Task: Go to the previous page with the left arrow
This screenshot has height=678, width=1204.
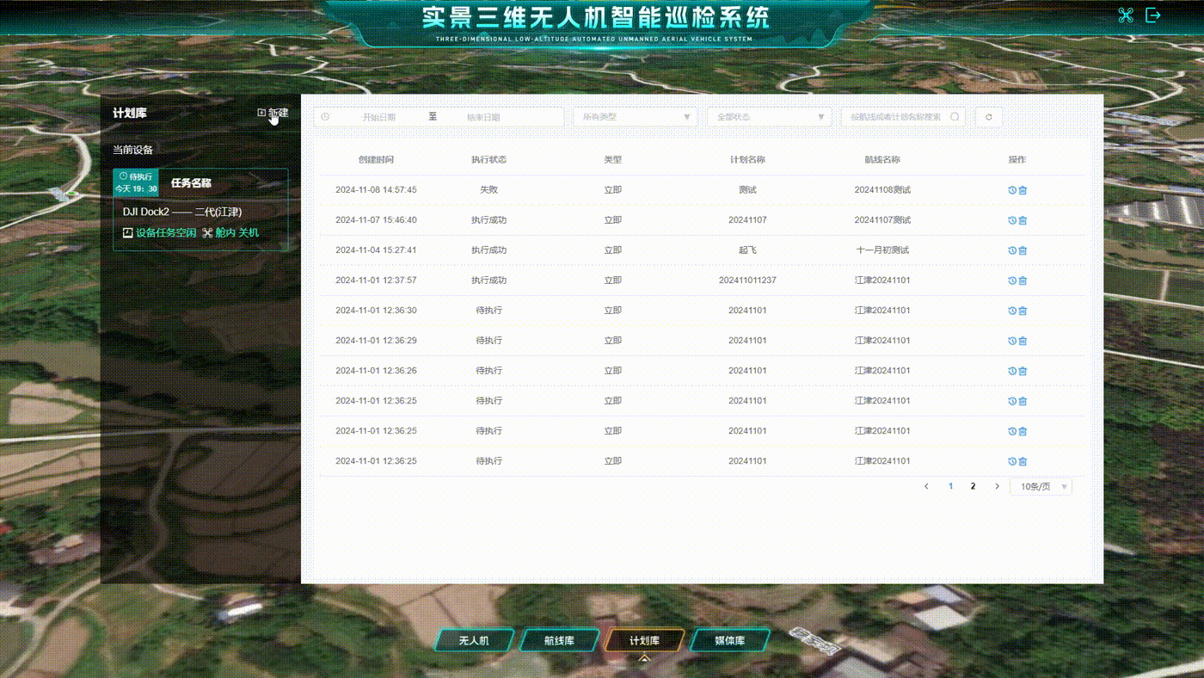Action: coord(926,486)
